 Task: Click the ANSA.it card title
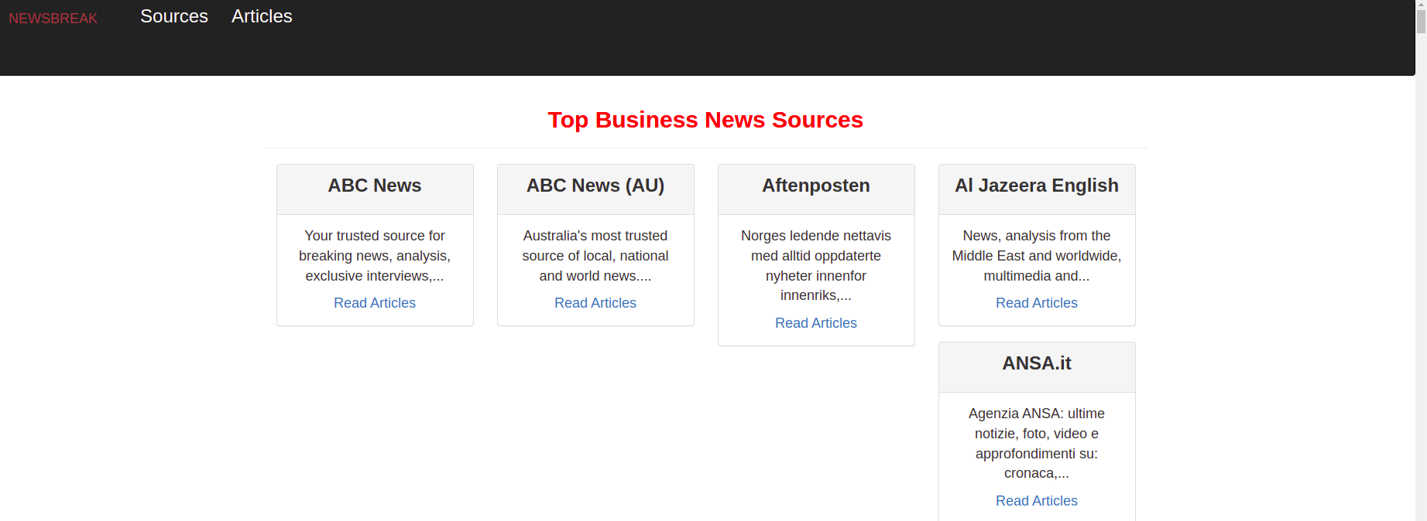tap(1037, 363)
